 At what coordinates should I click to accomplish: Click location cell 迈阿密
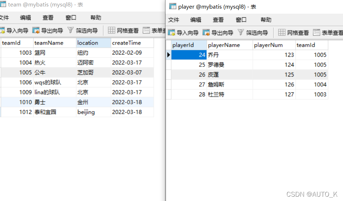point(94,63)
